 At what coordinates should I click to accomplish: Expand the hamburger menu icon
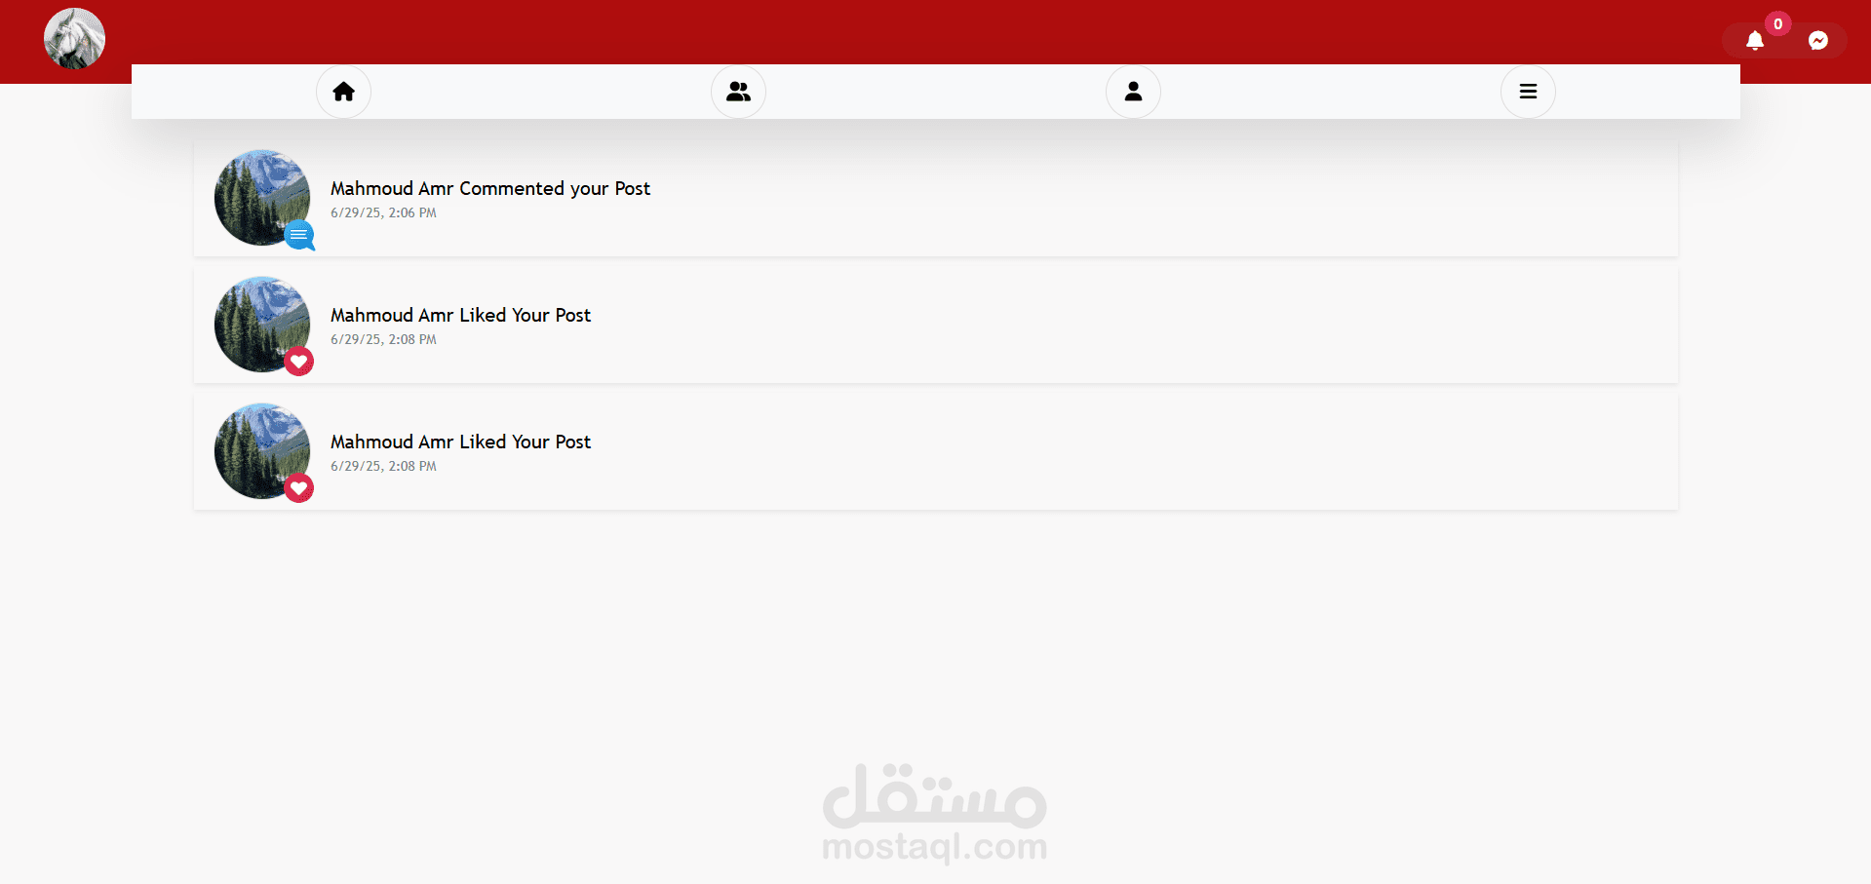1528,92
